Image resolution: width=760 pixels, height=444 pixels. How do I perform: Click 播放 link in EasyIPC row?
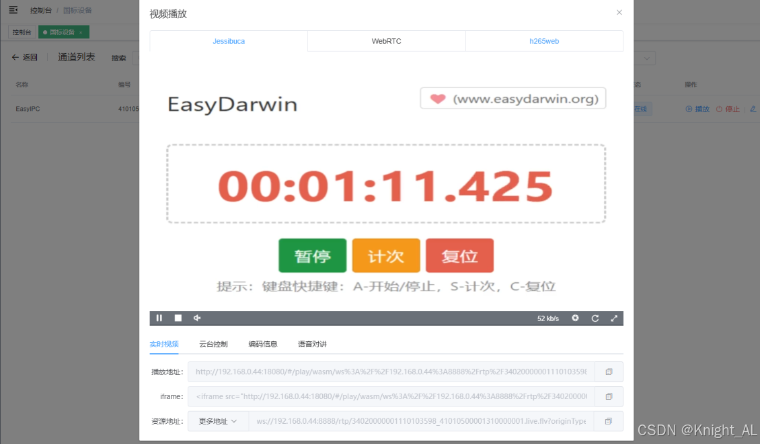point(697,109)
